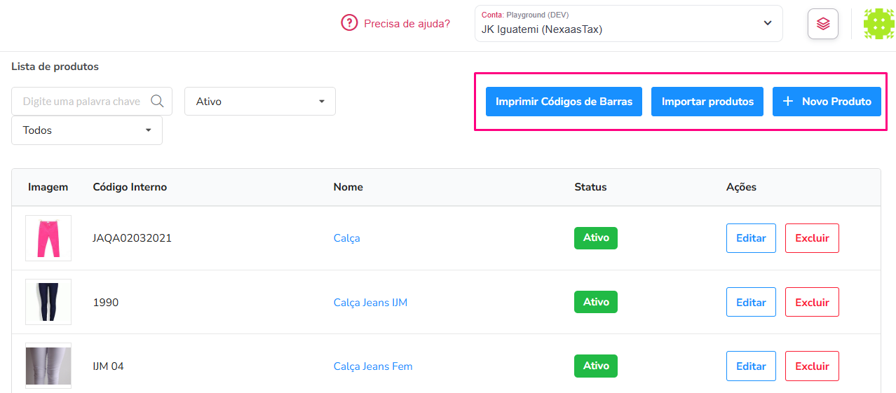Focus the keyword search input field
The image size is (896, 393).
point(92,101)
